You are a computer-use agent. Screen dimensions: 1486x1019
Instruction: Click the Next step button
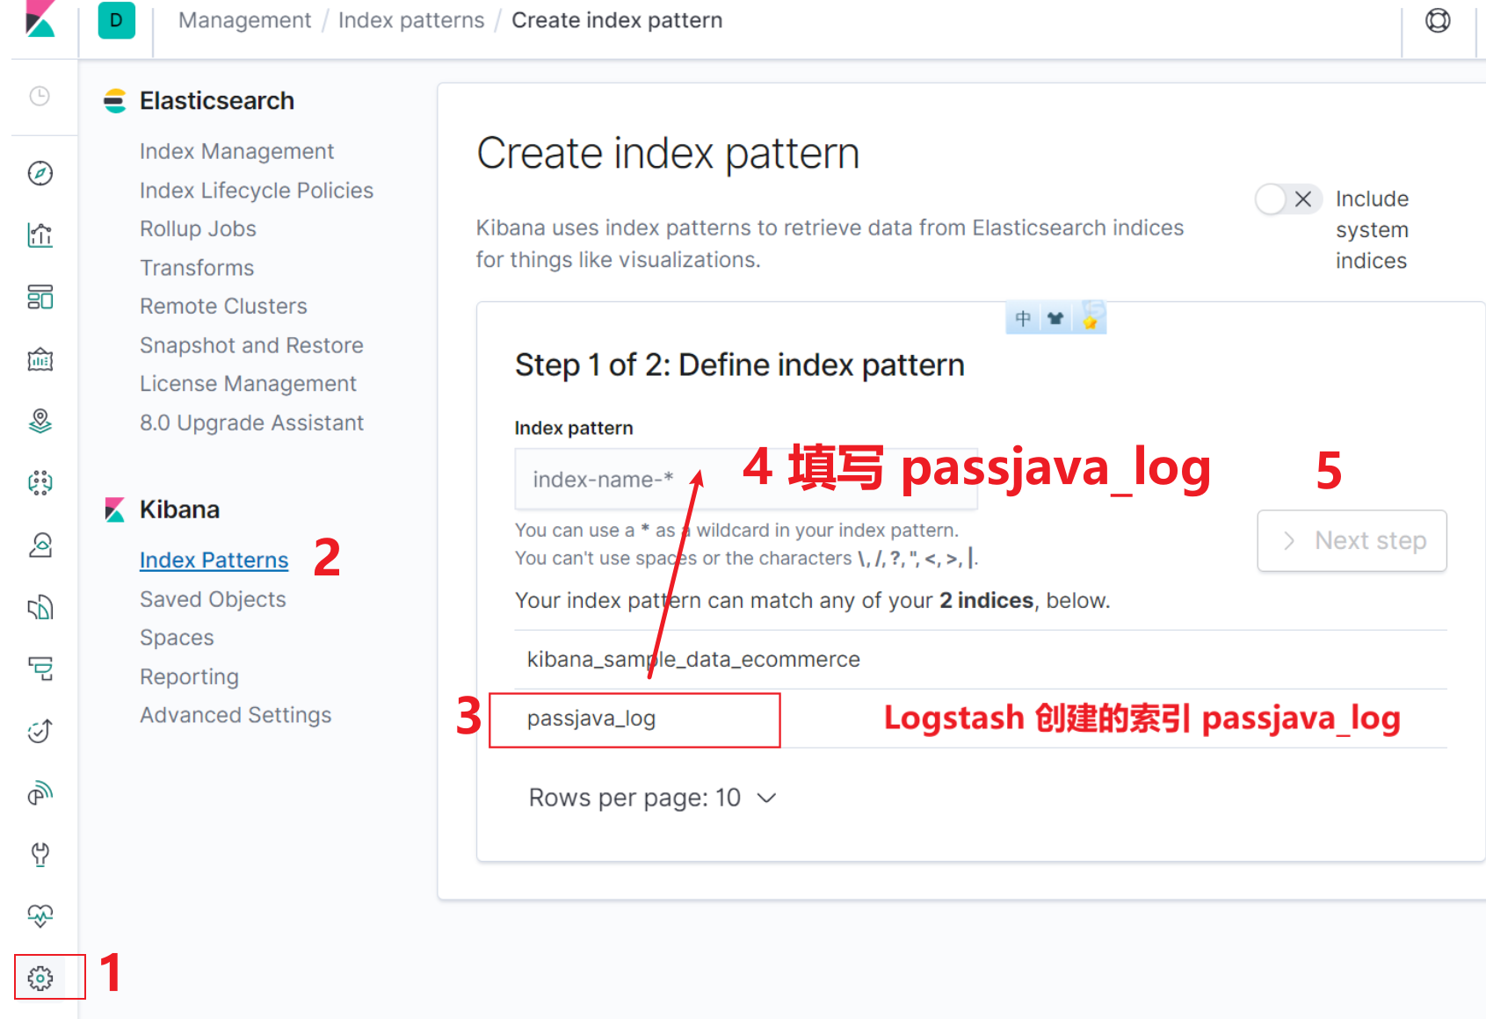point(1352,541)
